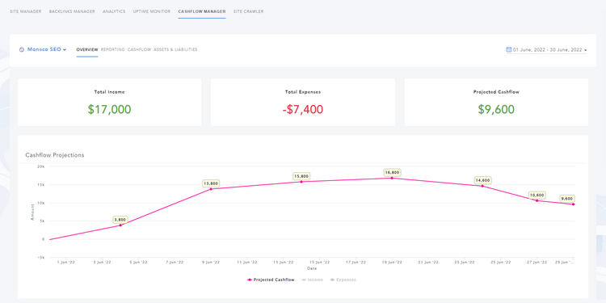The image size is (606, 303).
Task: Click the $17,000 Total Income value
Action: pyautogui.click(x=109, y=109)
